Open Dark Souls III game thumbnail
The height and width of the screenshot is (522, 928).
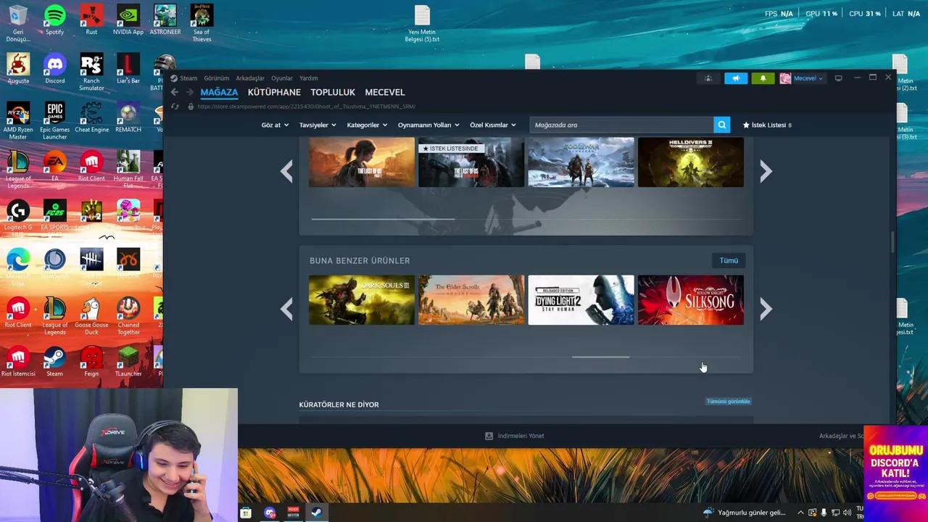[362, 300]
